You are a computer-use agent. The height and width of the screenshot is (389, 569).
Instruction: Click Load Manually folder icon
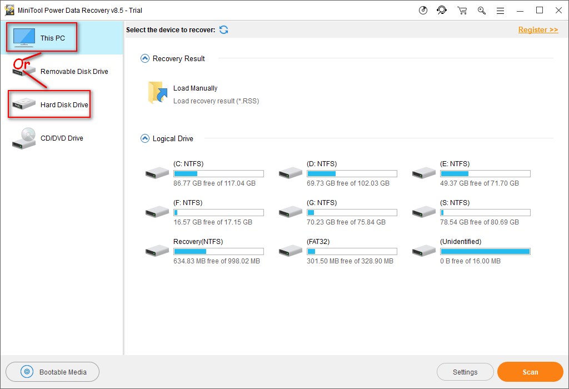tap(158, 93)
